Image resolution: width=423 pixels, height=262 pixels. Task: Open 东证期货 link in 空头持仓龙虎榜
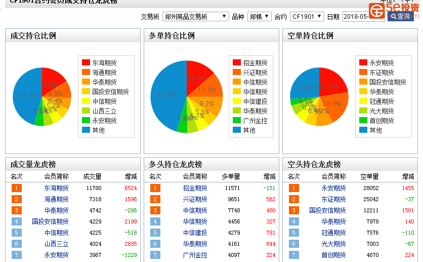point(334,199)
